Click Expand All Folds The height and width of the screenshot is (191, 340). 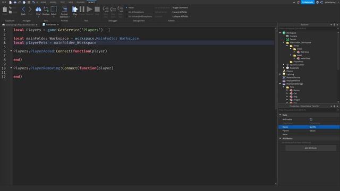click(x=180, y=12)
